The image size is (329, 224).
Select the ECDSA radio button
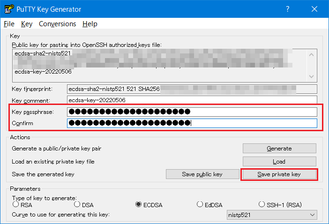139,204
